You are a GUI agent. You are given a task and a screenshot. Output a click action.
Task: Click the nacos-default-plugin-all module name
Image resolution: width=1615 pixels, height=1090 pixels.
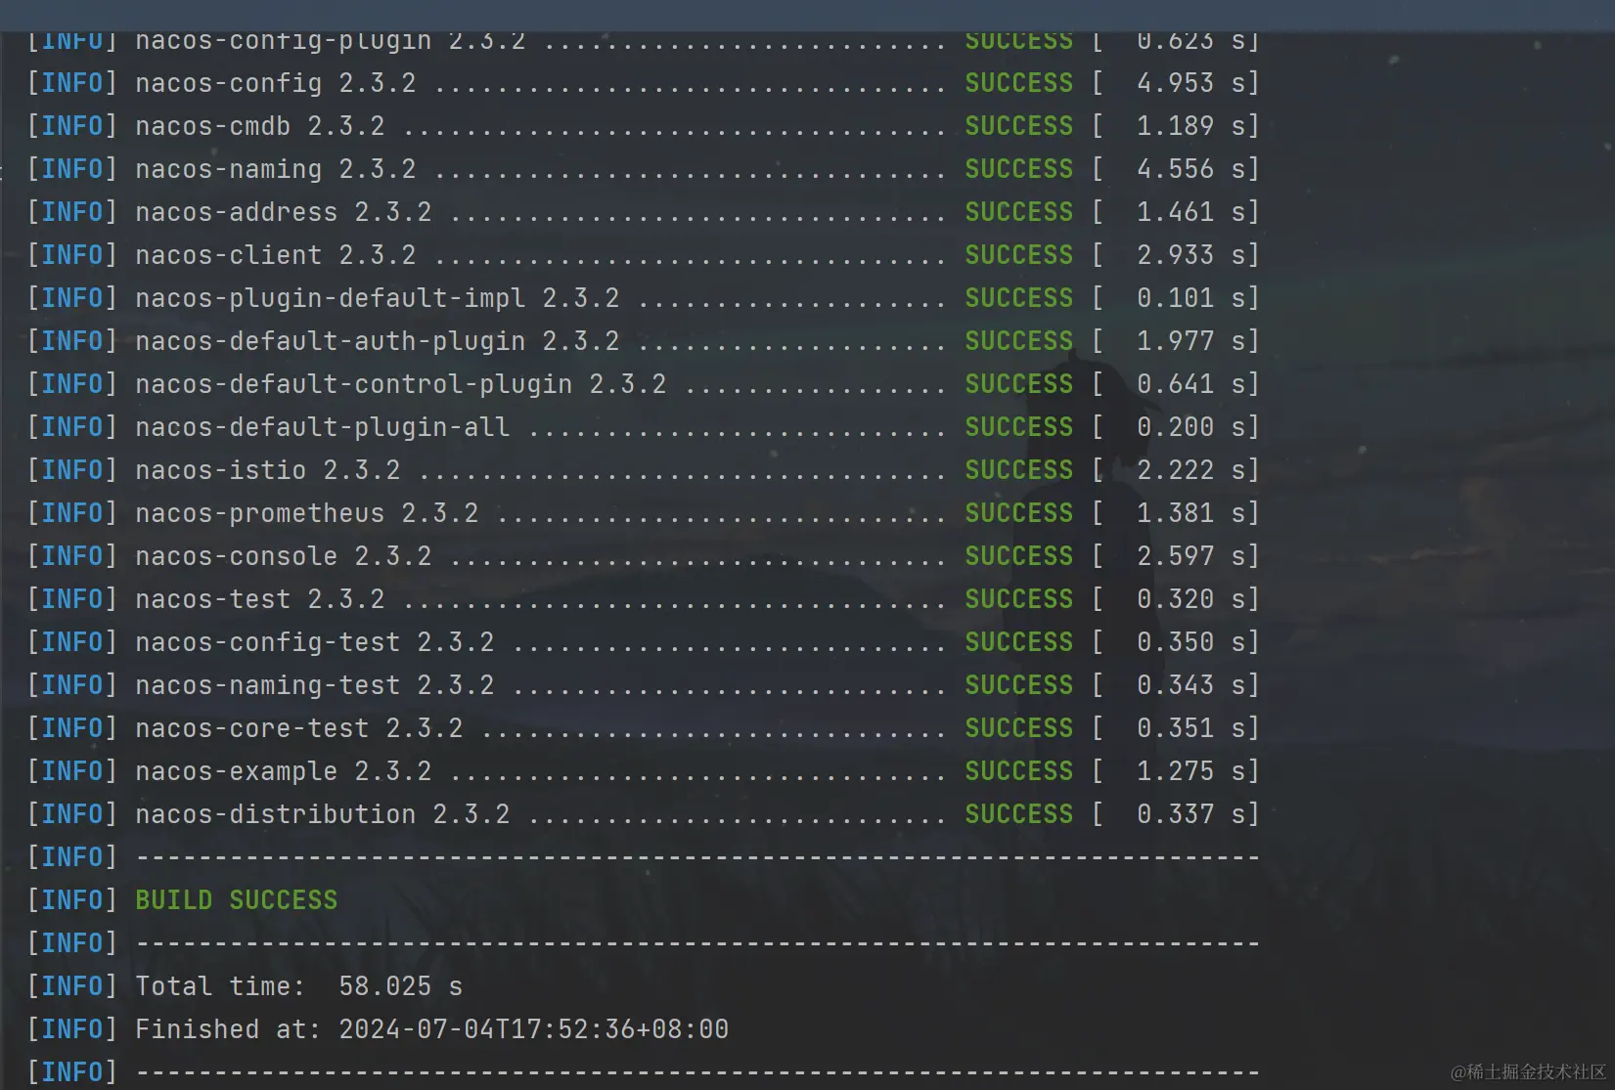point(322,427)
